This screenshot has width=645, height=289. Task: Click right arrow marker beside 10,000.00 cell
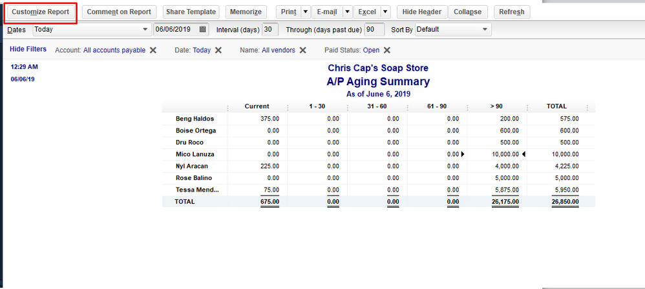point(462,154)
